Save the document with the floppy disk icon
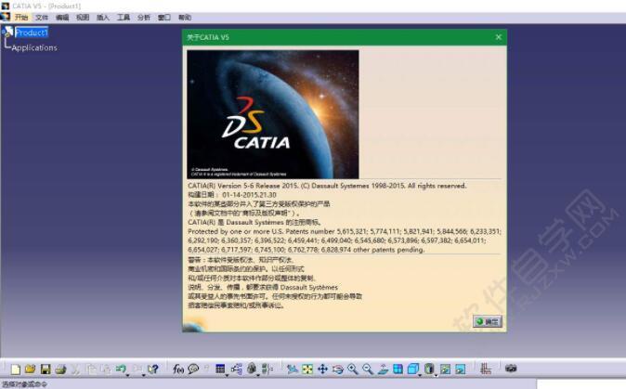This screenshot has height=389, width=626. pyautogui.click(x=46, y=370)
